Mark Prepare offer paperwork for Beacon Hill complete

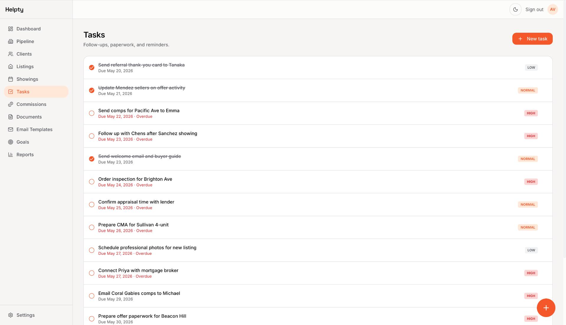[92, 319]
